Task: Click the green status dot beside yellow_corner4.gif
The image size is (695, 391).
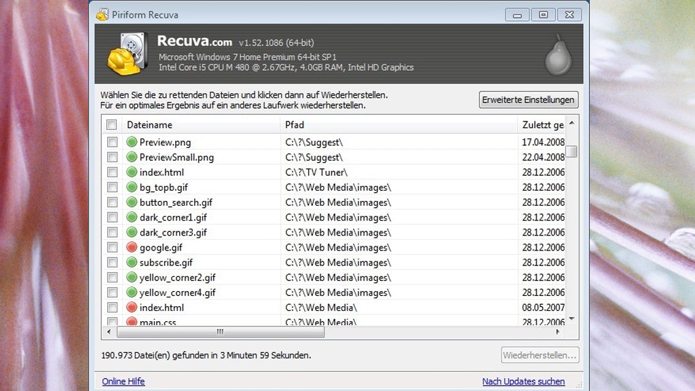Action: click(132, 293)
